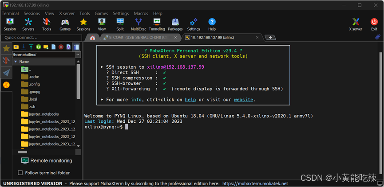Screen dimensions: 384x187
Task: Click the paperclip attach icon
Action: coord(378,37)
